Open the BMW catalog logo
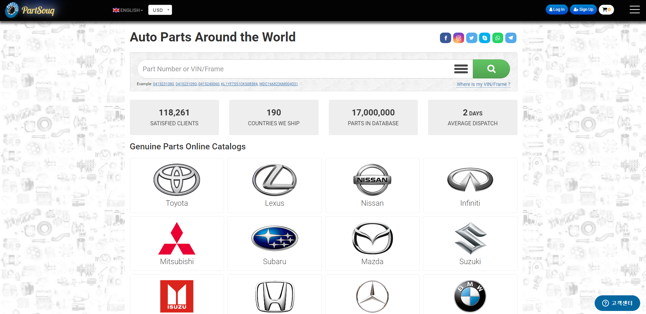Image resolution: width=646 pixels, height=314 pixels. 470,296
